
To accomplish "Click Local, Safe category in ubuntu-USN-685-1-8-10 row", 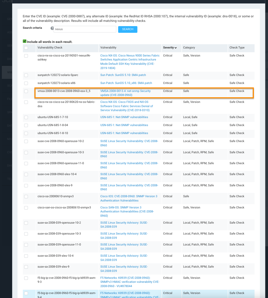I will [190, 133].
